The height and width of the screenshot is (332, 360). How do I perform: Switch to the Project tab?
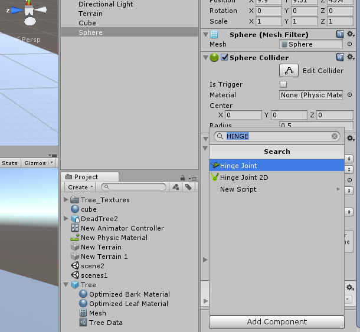coord(90,177)
